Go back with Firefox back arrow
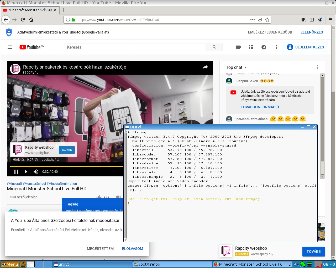 6,20
